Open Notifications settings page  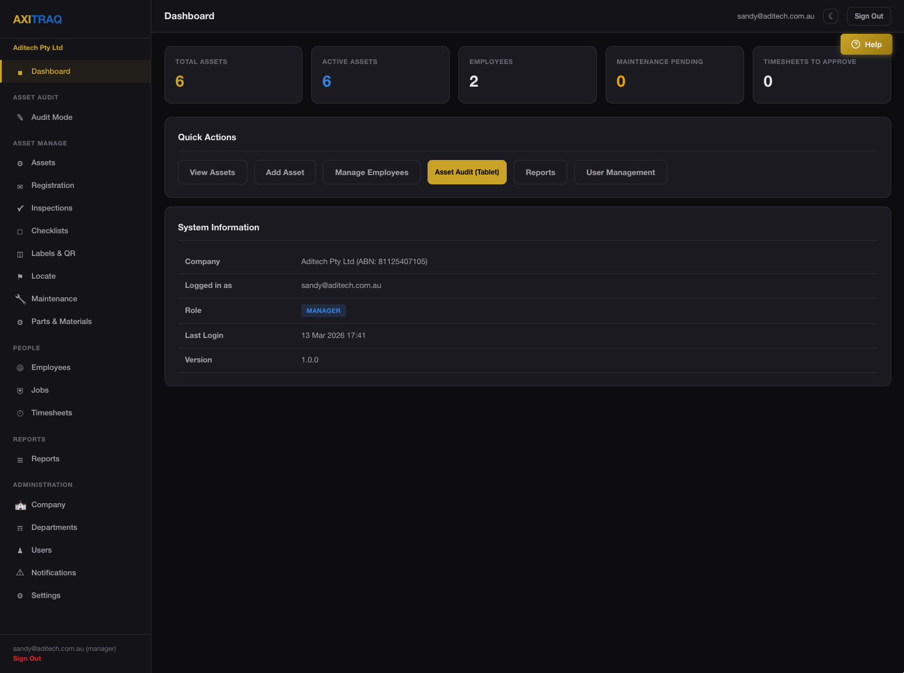[76, 573]
